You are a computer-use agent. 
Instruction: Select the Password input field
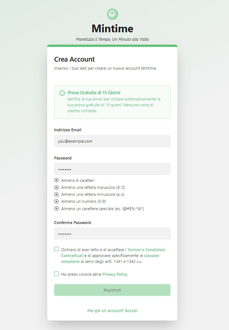(112, 169)
